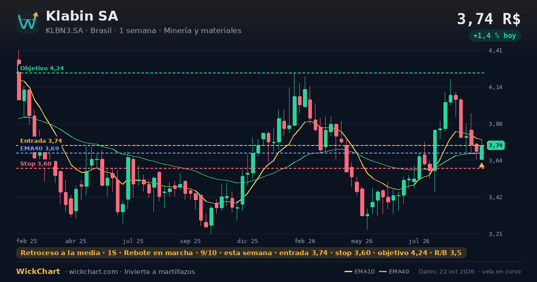Click the 'jul 26' date axis label
Image resolution: width=537 pixels, height=282 pixels.
pos(419,241)
